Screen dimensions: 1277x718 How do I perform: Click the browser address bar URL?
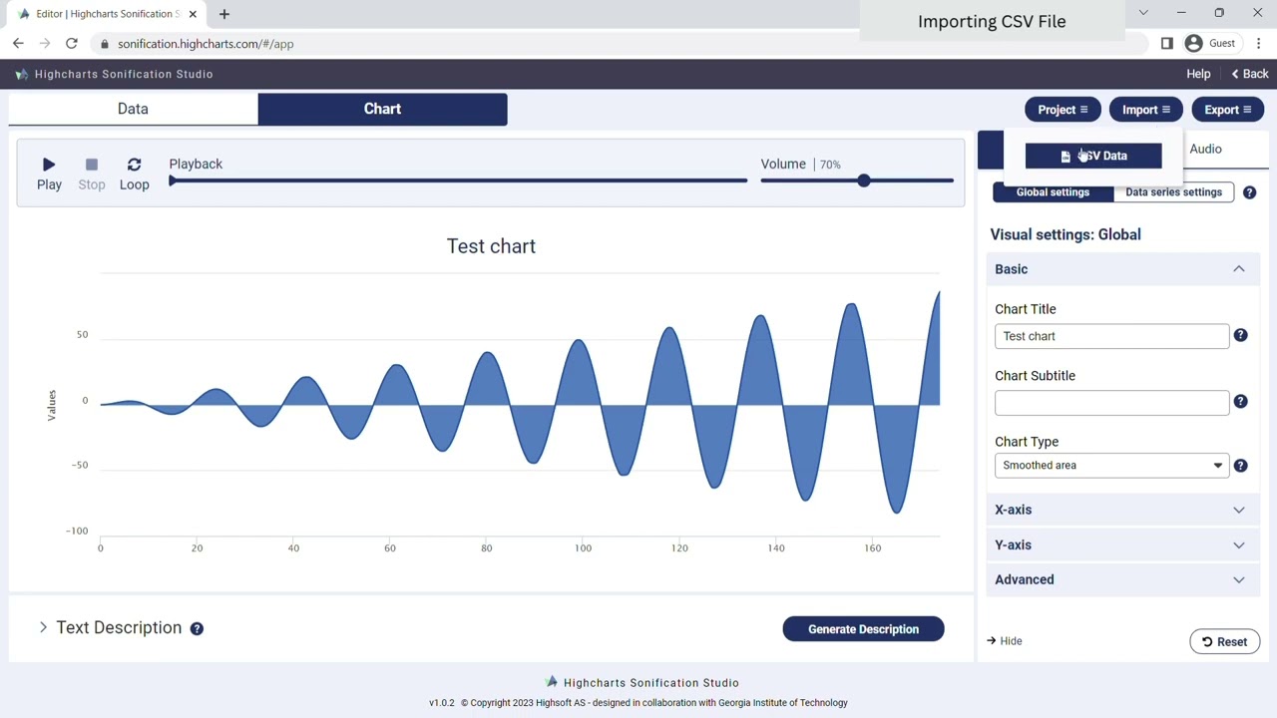206,44
